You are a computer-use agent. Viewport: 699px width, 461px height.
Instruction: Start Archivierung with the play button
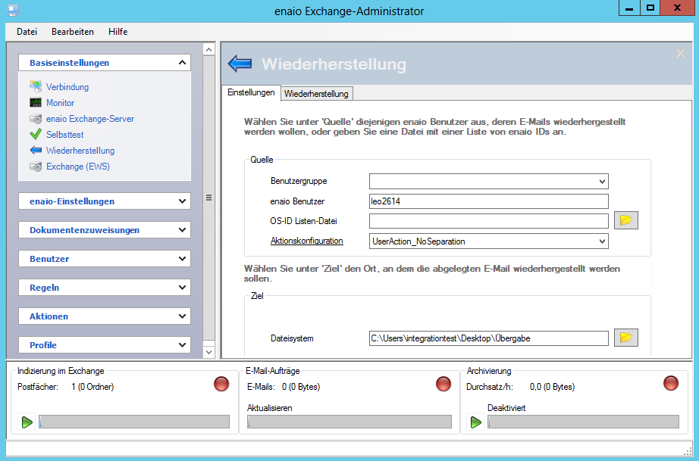476,422
